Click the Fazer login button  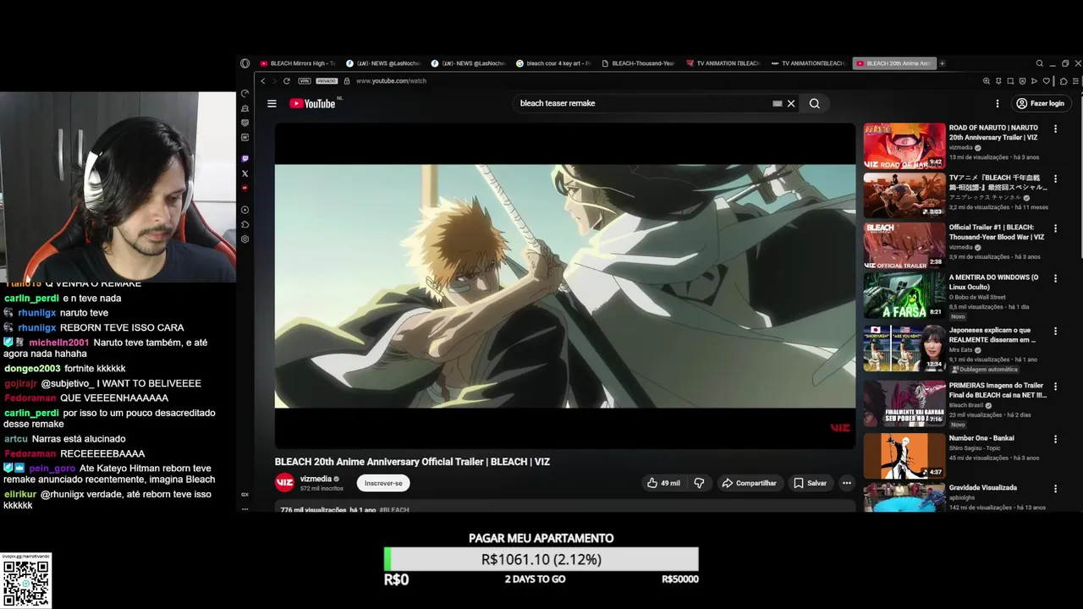[1041, 103]
